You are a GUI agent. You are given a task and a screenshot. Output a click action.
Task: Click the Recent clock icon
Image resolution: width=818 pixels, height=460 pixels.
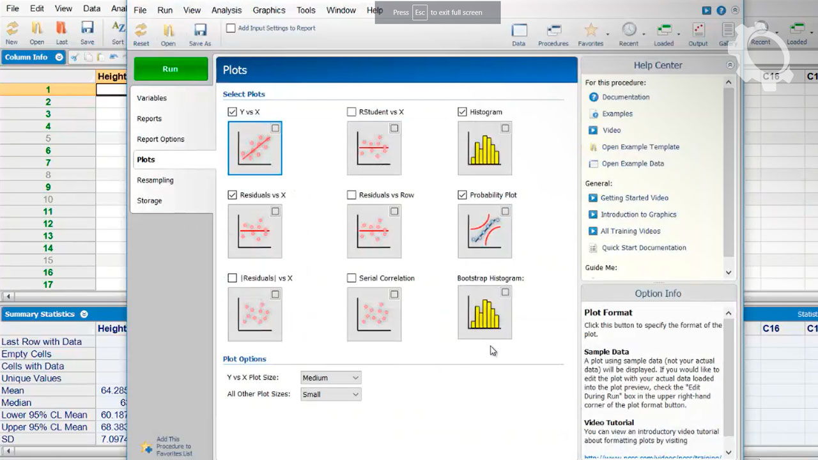(x=629, y=31)
